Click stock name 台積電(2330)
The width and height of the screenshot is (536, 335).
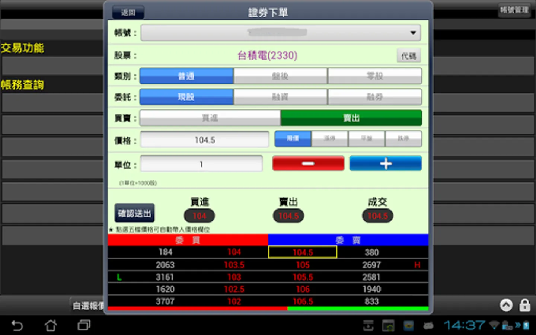coord(267,55)
